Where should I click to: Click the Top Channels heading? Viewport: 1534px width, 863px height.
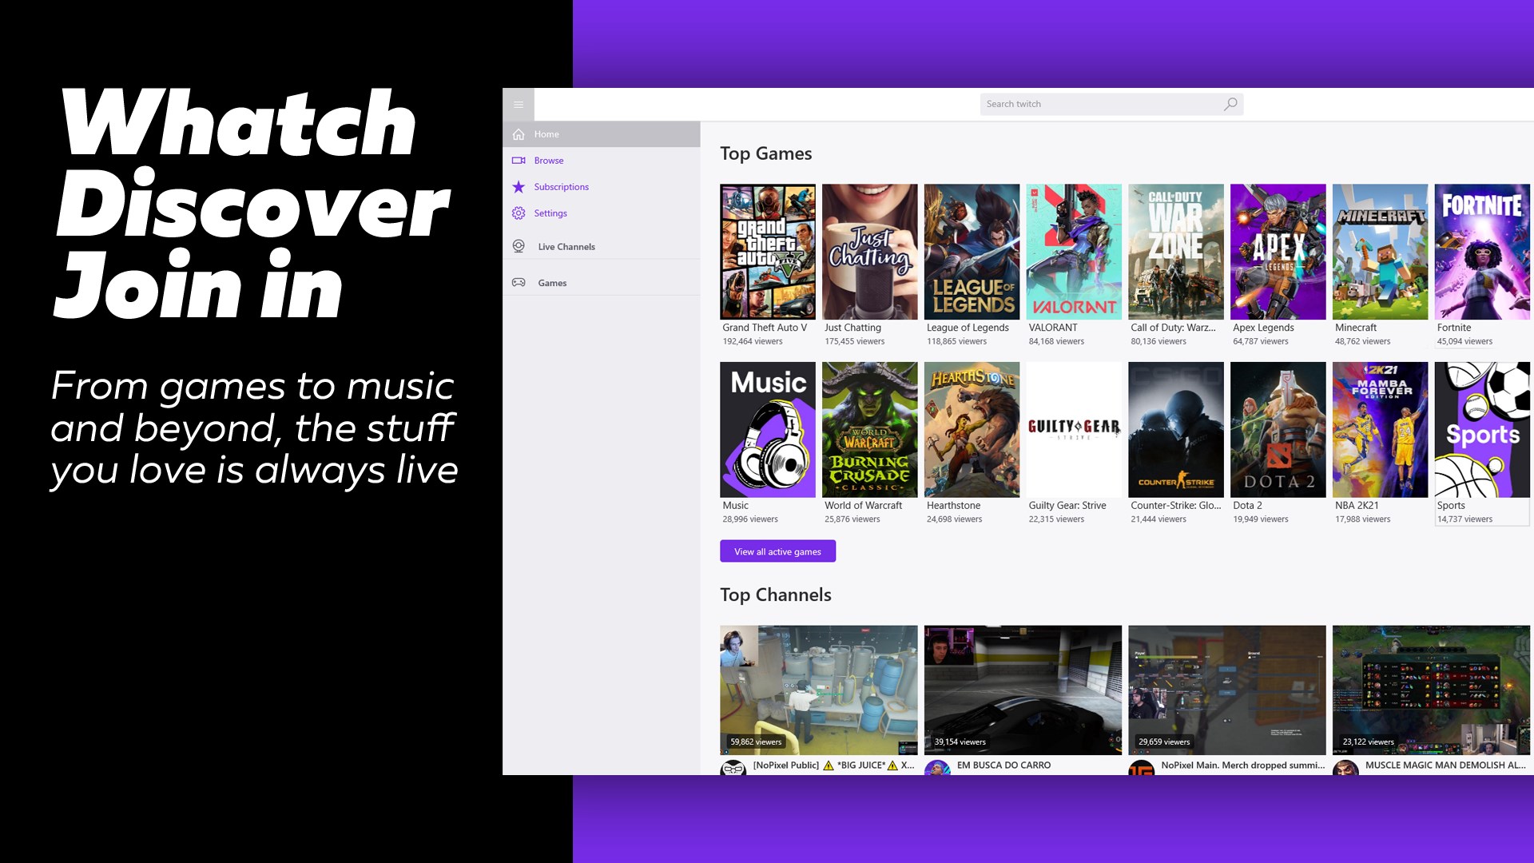(775, 595)
